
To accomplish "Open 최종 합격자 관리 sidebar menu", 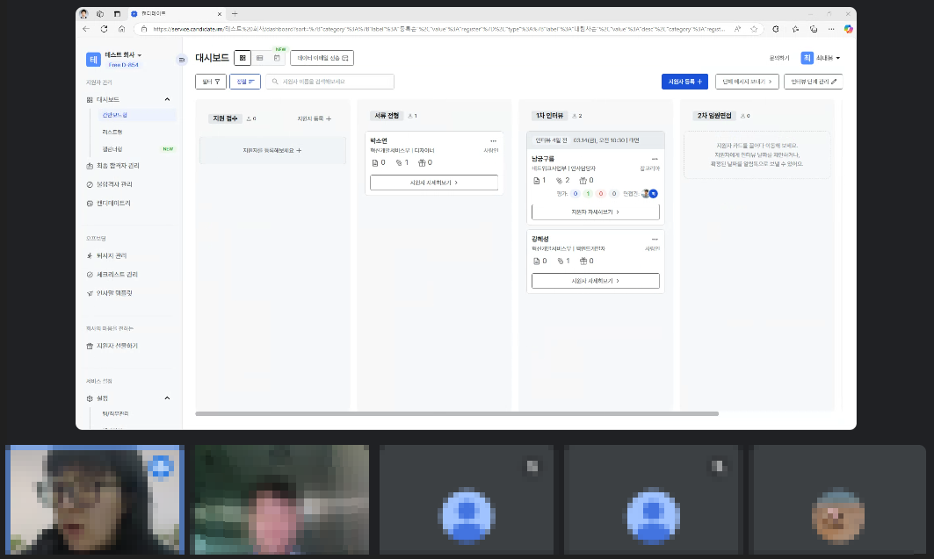I will (118, 166).
